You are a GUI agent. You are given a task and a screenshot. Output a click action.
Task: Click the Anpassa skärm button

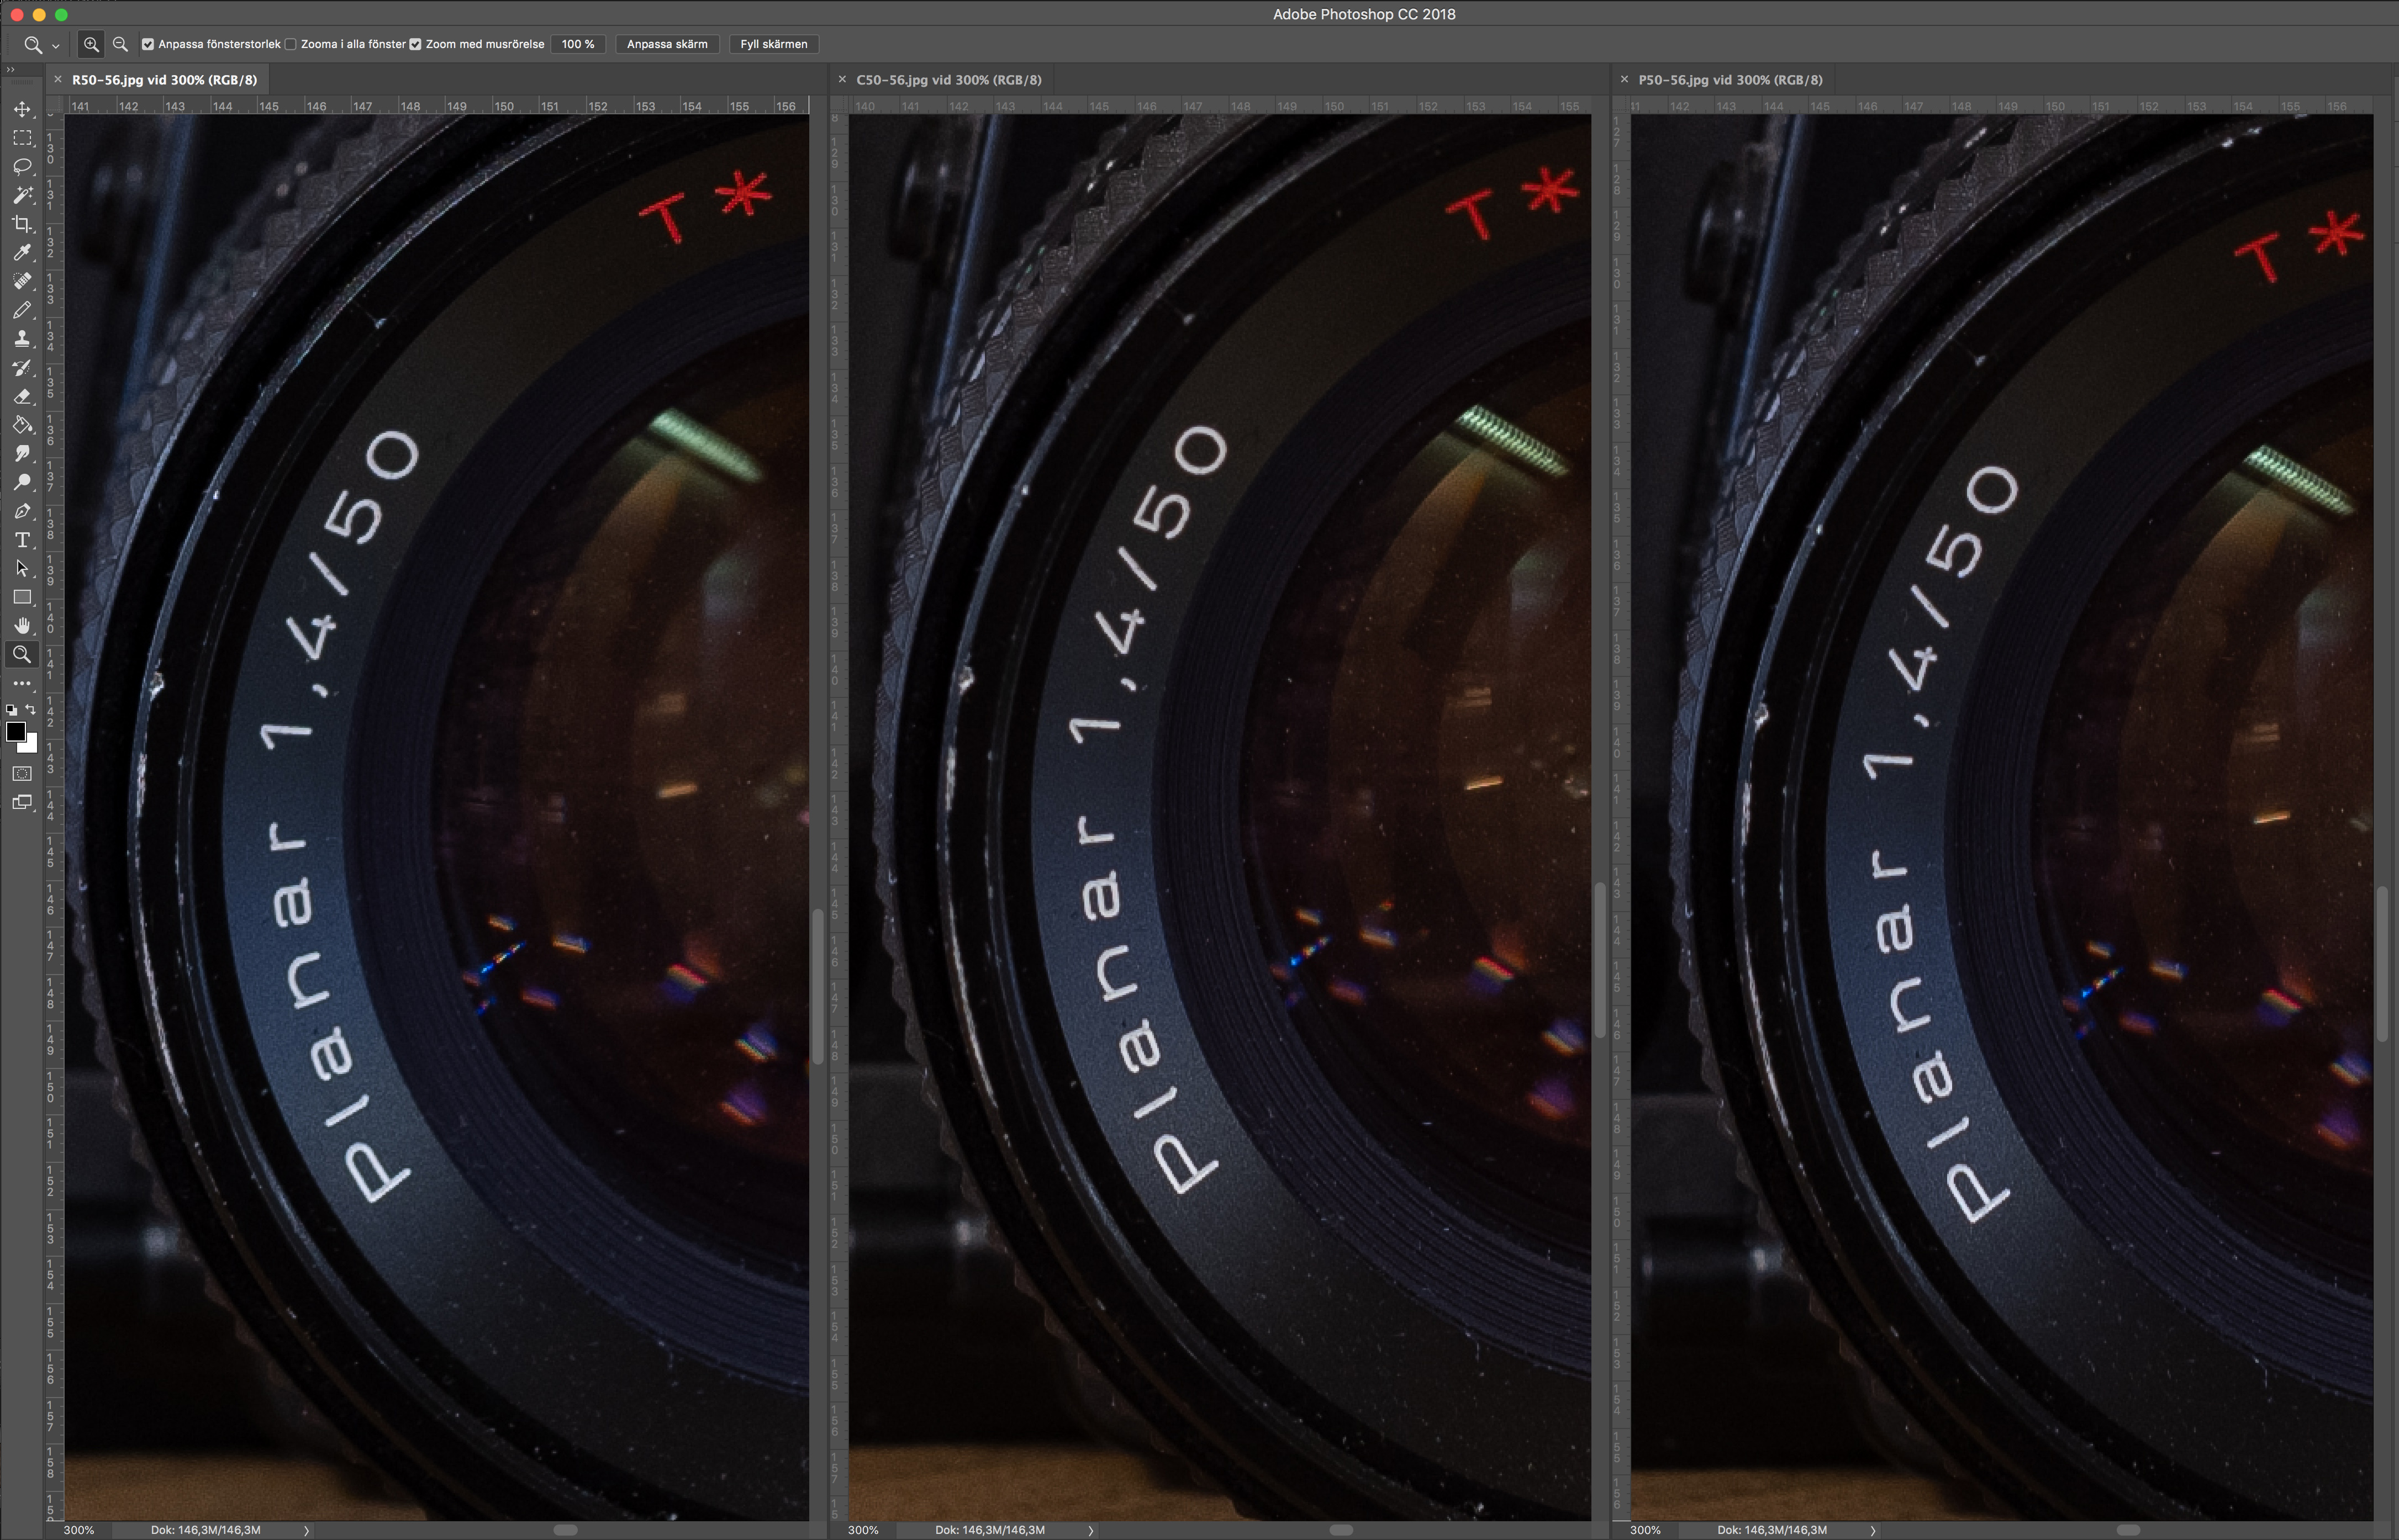point(666,44)
